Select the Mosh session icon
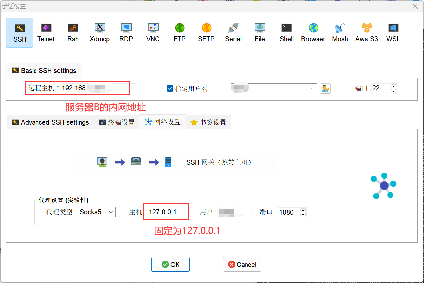The height and width of the screenshot is (283, 424). pyautogui.click(x=340, y=32)
